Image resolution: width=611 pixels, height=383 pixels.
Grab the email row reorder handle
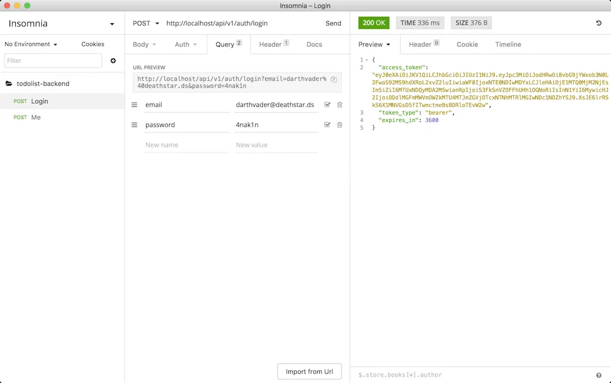click(134, 105)
